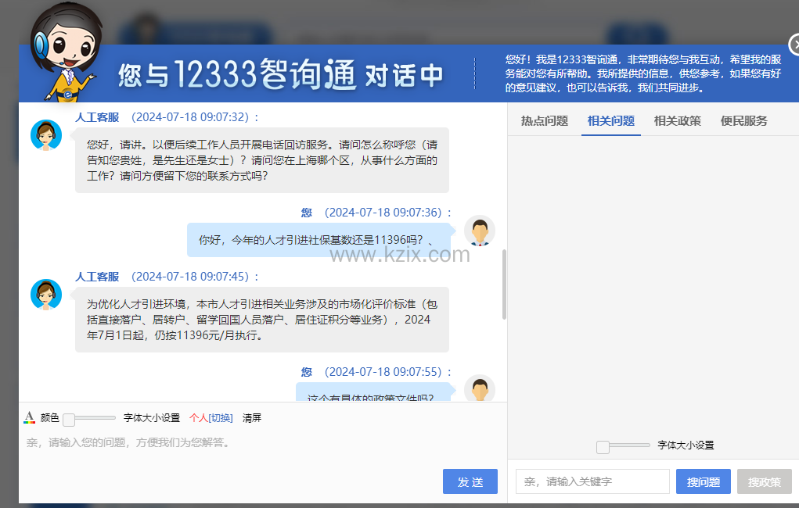Open the 相关政策 tab
Screen dimensions: 799x508
pos(678,121)
